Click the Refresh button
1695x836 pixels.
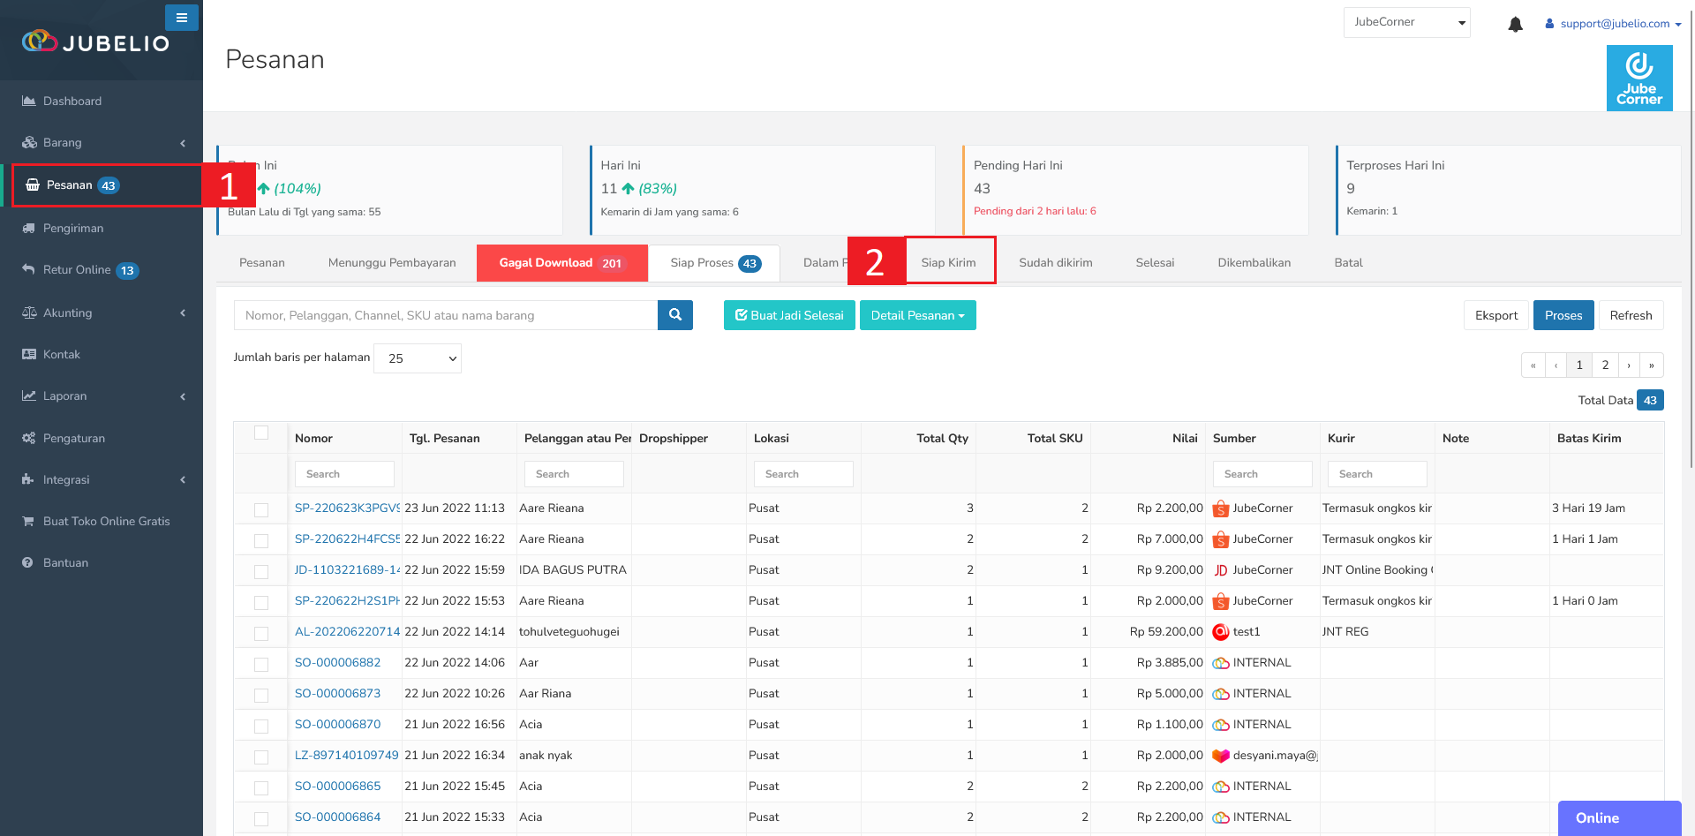1631,315
